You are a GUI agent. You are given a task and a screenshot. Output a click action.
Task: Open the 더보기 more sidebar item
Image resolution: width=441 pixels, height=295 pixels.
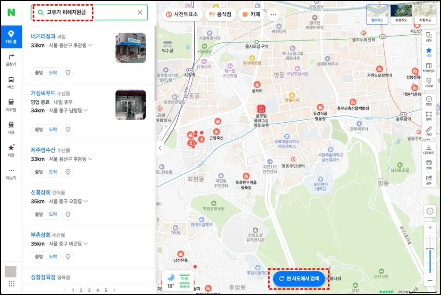[11, 174]
